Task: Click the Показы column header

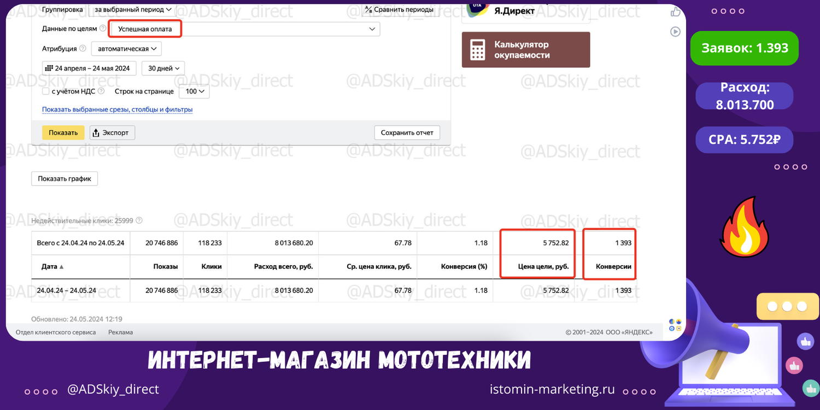Action: coord(165,267)
